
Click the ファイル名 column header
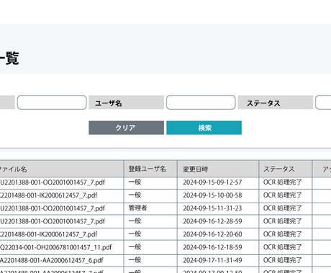click(x=61, y=169)
